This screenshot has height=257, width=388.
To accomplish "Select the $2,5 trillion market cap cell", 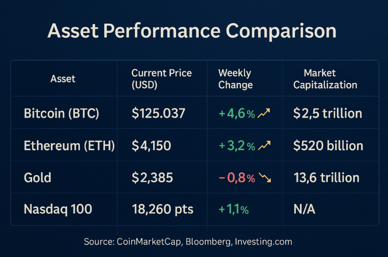I will (327, 114).
